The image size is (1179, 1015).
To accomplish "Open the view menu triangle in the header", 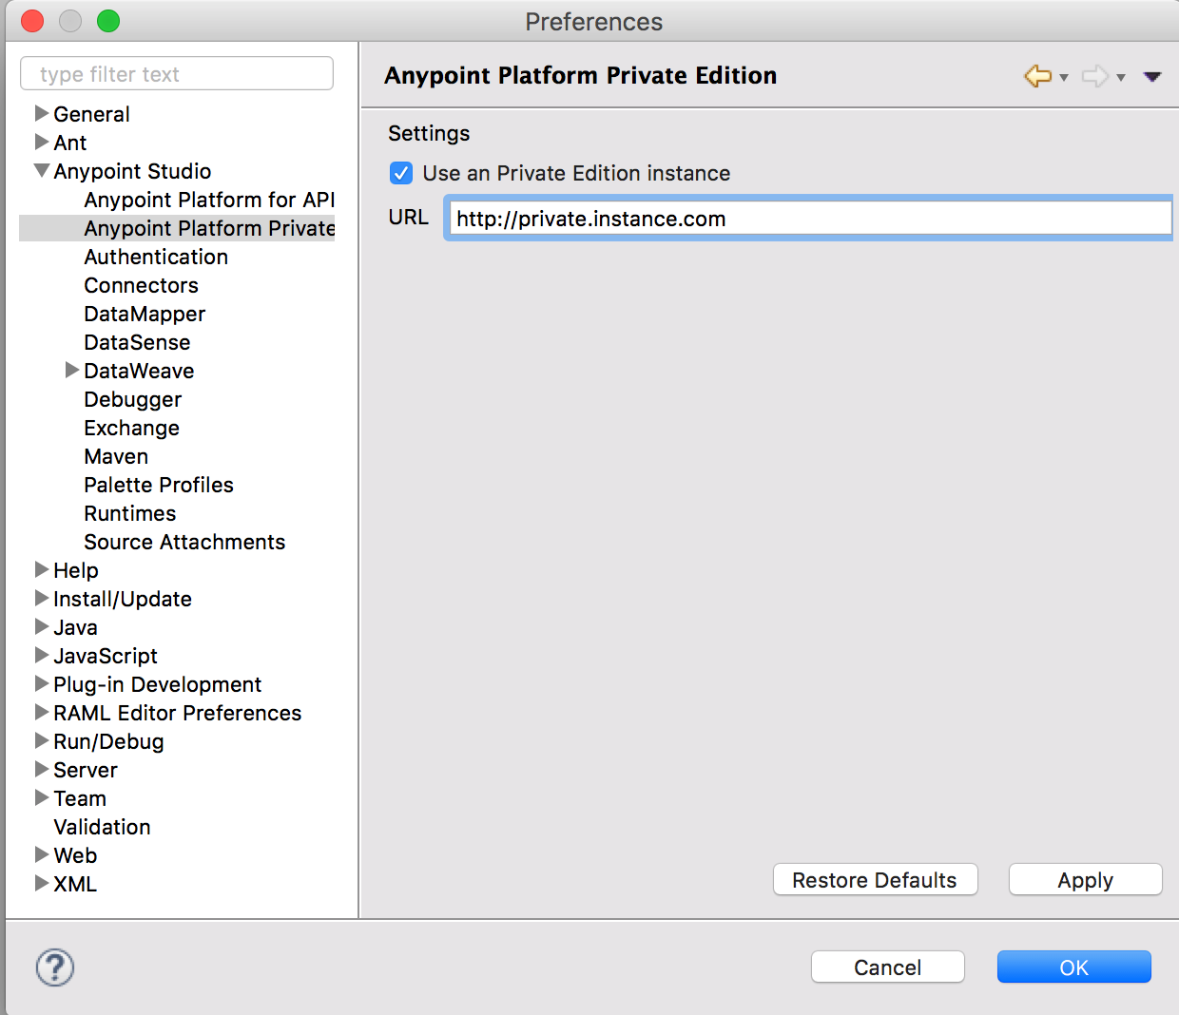I will (1151, 76).
